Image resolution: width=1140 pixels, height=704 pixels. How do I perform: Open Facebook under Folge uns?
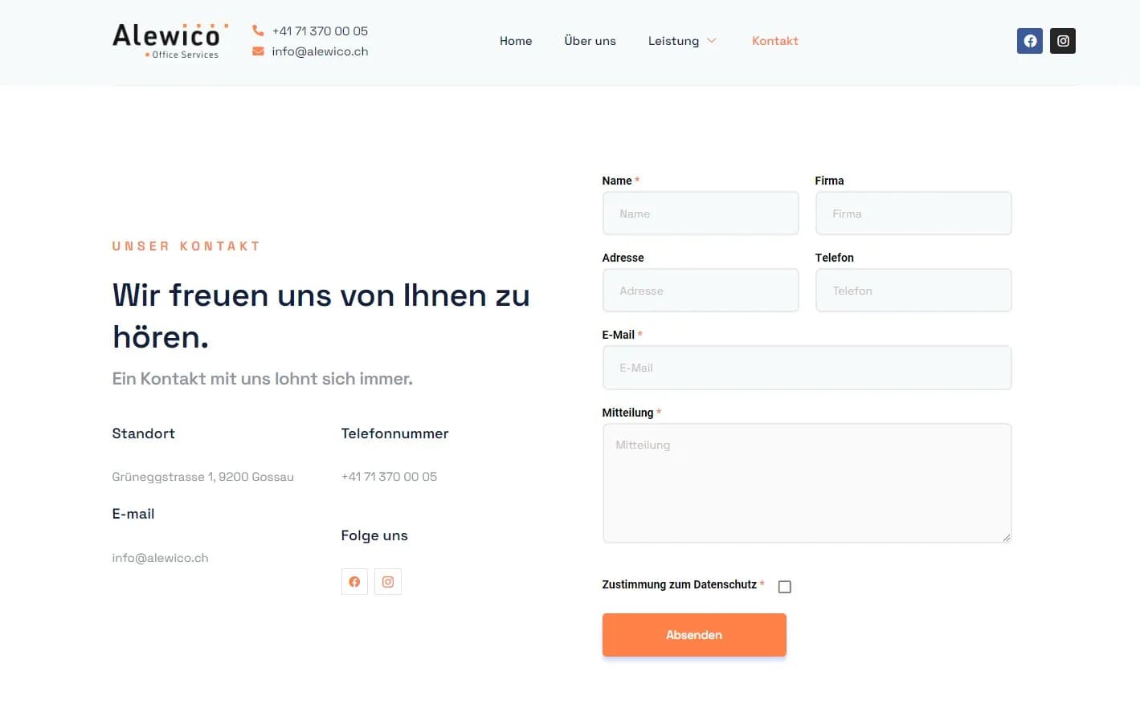(x=354, y=582)
